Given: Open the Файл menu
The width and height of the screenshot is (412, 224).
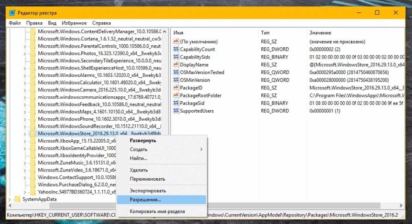Looking at the screenshot, I should tap(15, 23).
